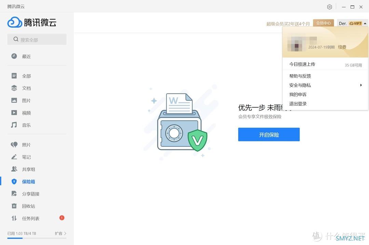369x245 pixels.
Task: Click the storage usage progress bar
Action: (x=37, y=238)
